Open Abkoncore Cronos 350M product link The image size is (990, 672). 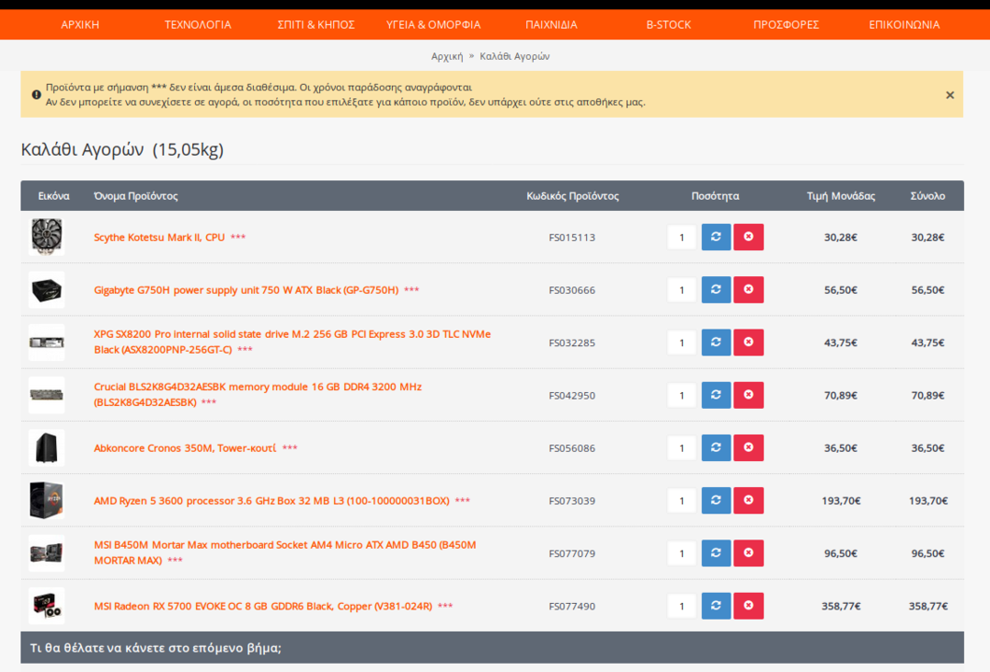(x=185, y=448)
